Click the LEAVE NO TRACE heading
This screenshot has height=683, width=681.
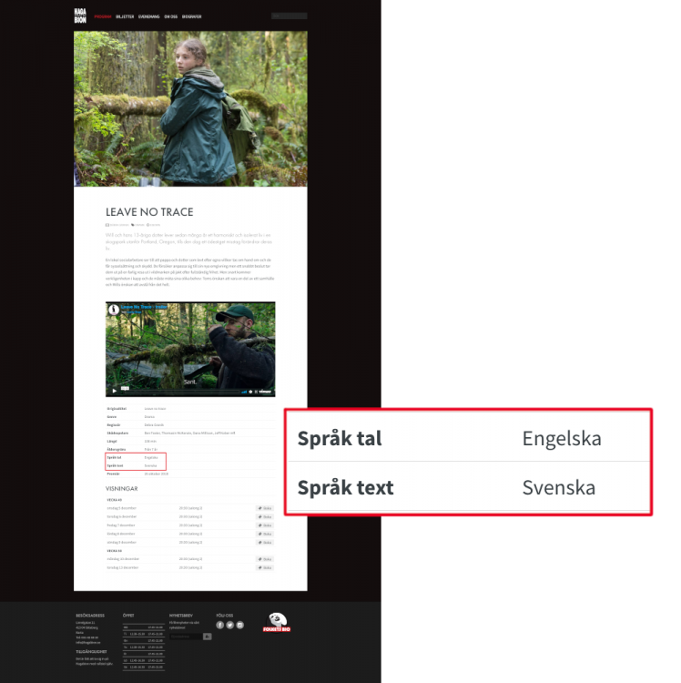pos(149,212)
